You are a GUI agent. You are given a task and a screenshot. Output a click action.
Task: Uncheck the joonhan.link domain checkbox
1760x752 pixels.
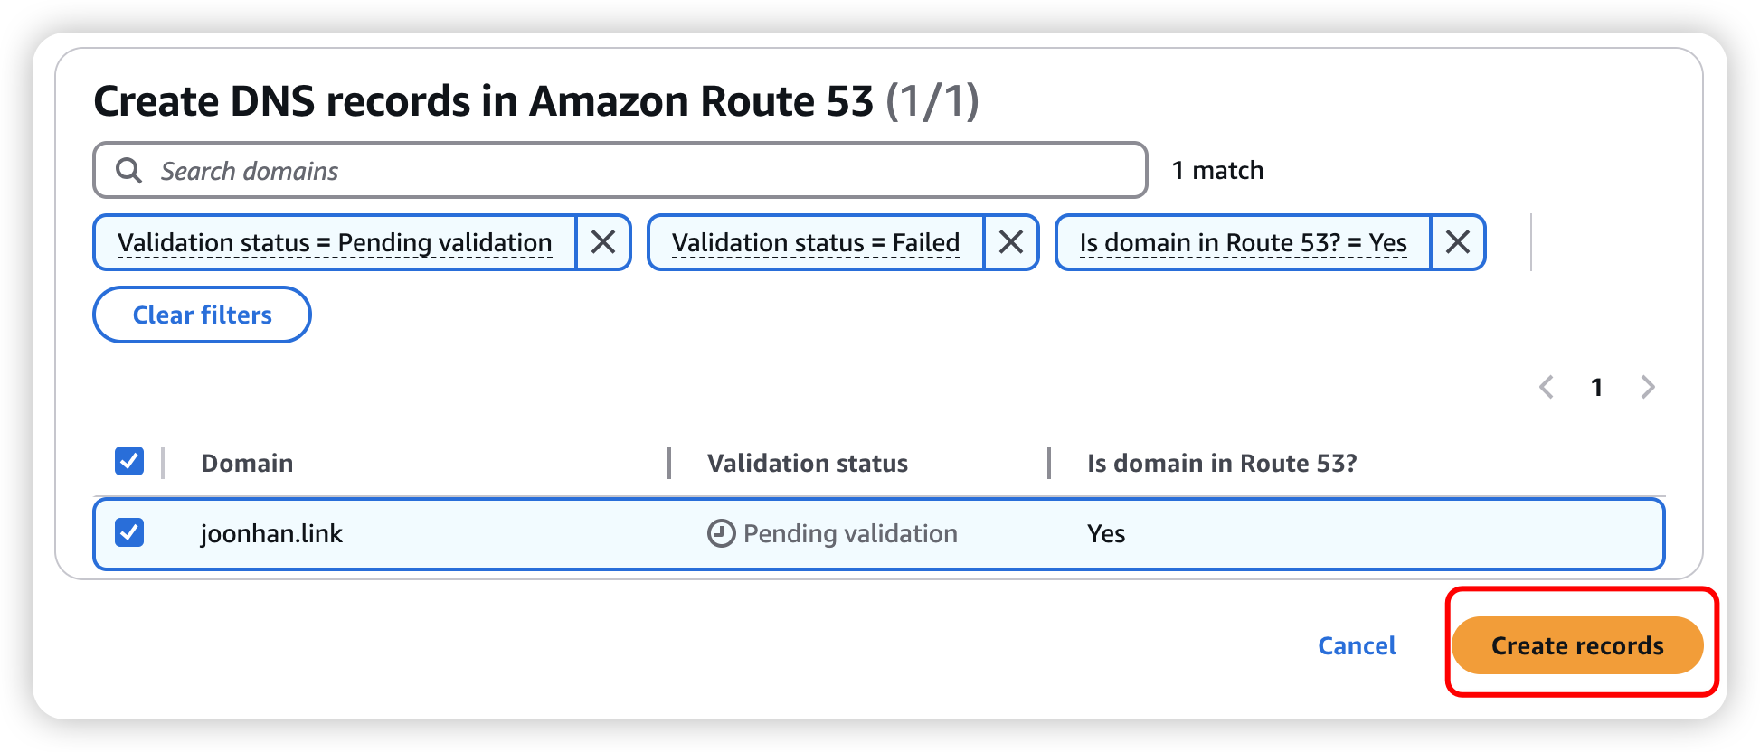click(129, 532)
